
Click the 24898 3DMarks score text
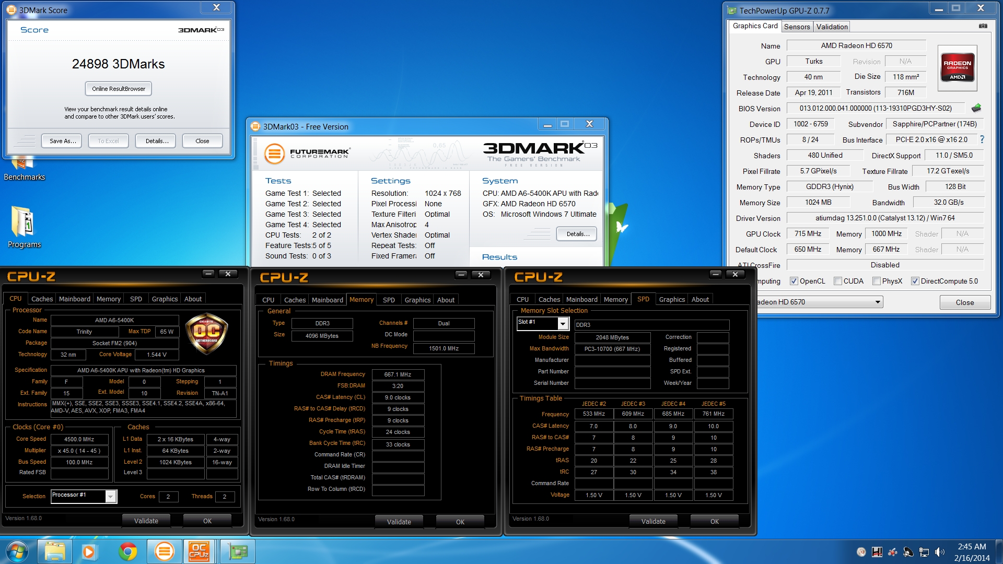click(119, 64)
